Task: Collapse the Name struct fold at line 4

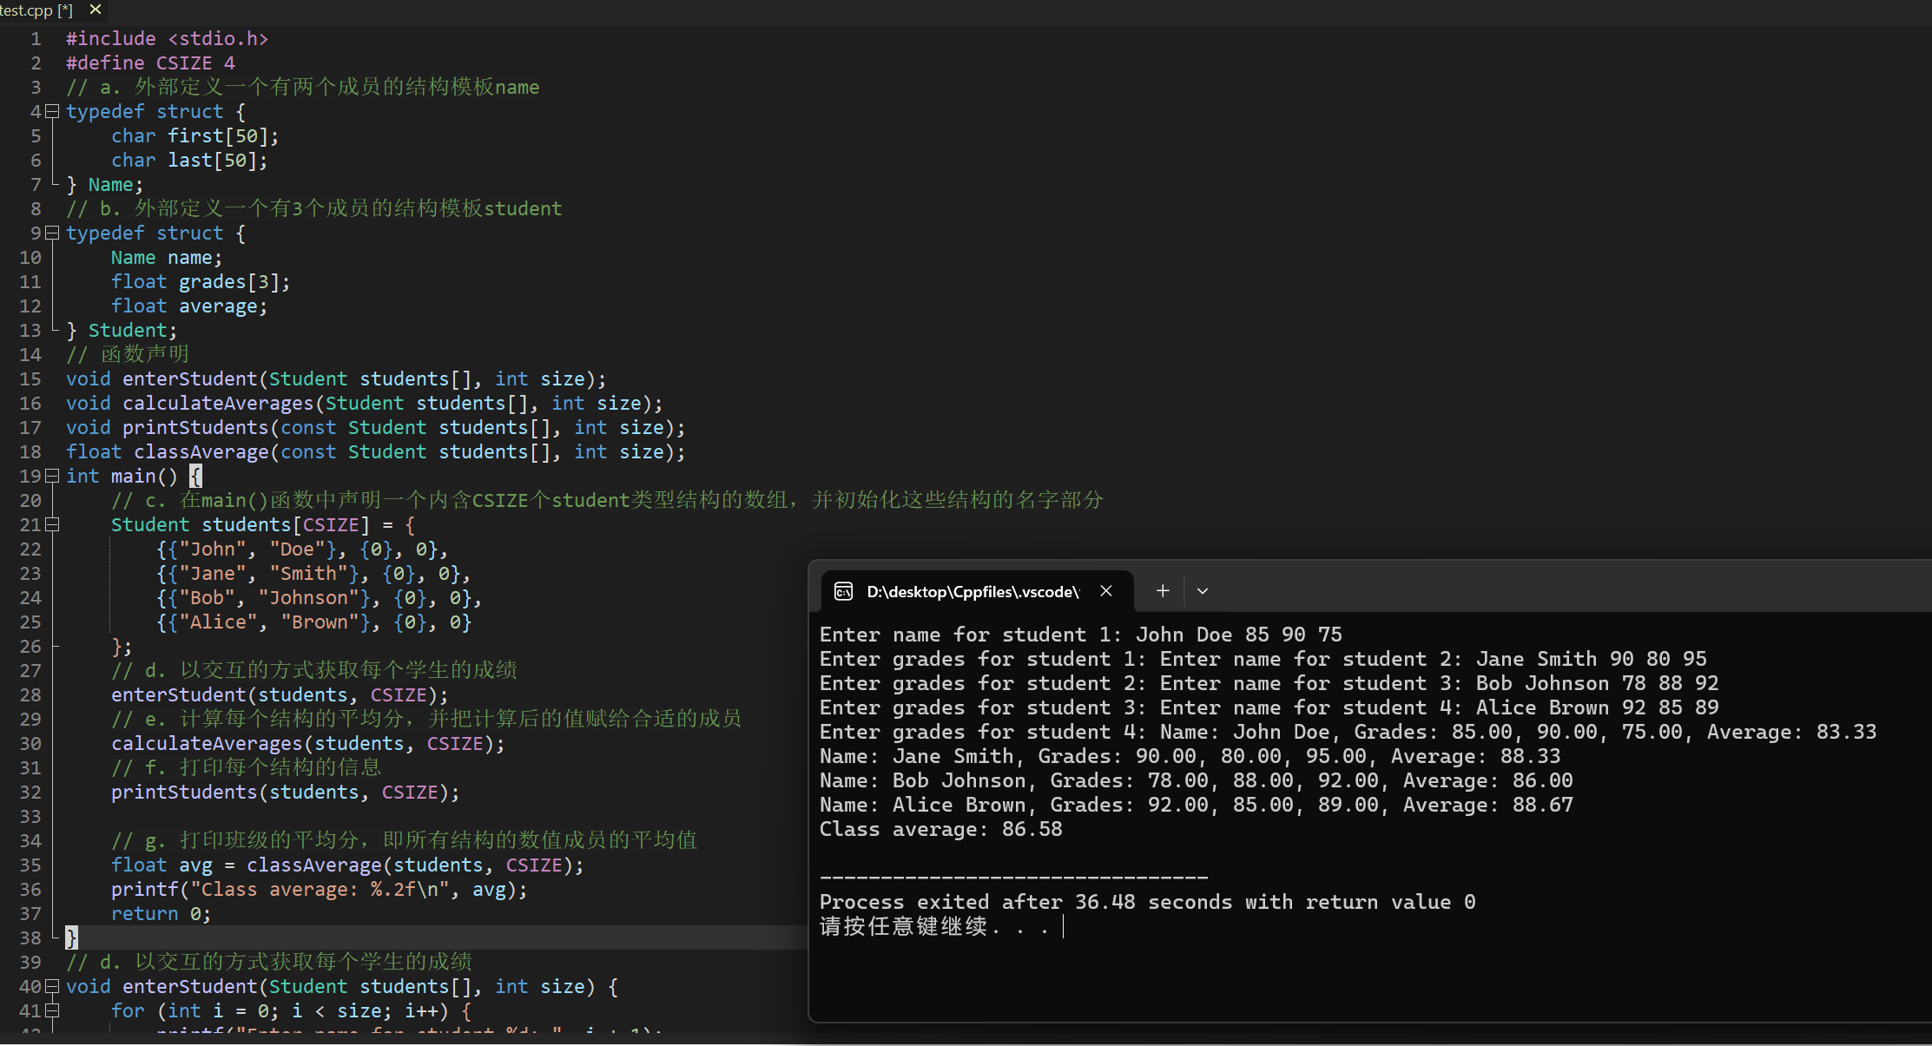Action: point(52,111)
